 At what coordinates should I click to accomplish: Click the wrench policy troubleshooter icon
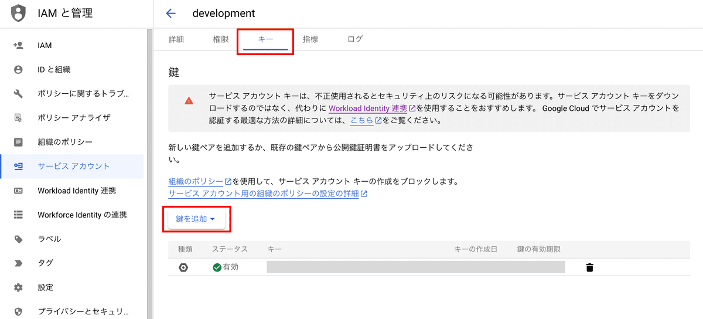coord(18,93)
